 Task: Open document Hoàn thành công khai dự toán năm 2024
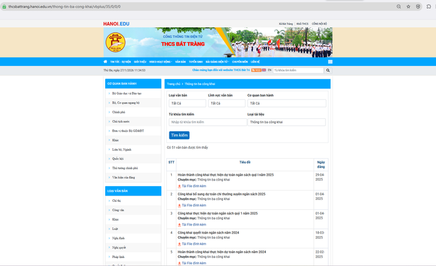pyautogui.click(x=222, y=252)
